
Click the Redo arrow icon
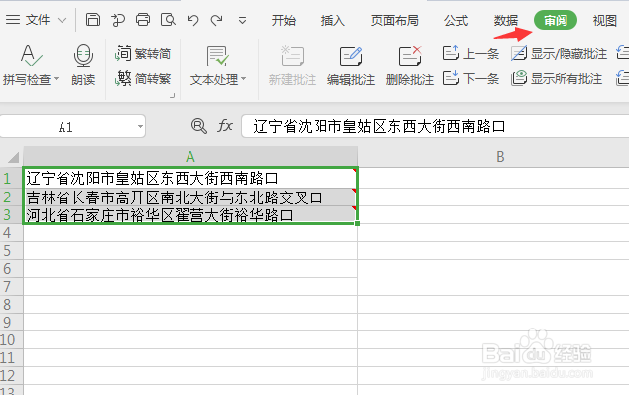pos(217,20)
